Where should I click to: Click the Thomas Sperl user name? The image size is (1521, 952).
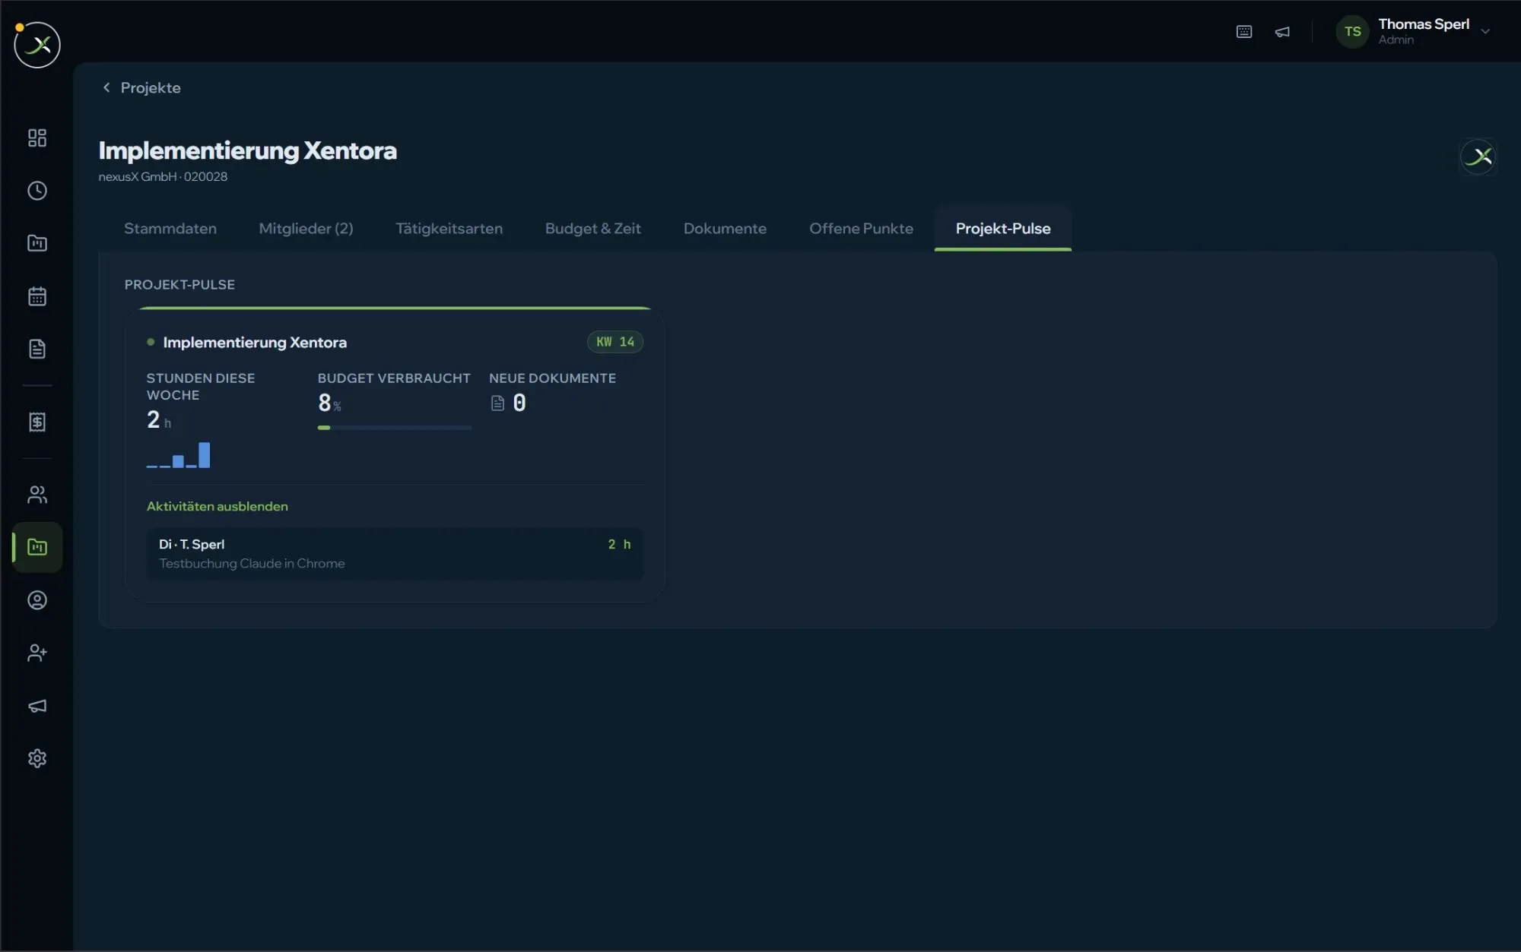point(1423,24)
